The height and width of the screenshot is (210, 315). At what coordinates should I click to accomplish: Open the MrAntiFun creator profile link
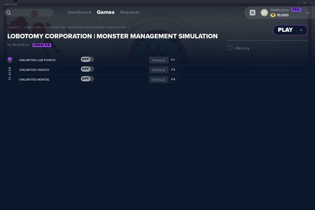click(x=20, y=45)
